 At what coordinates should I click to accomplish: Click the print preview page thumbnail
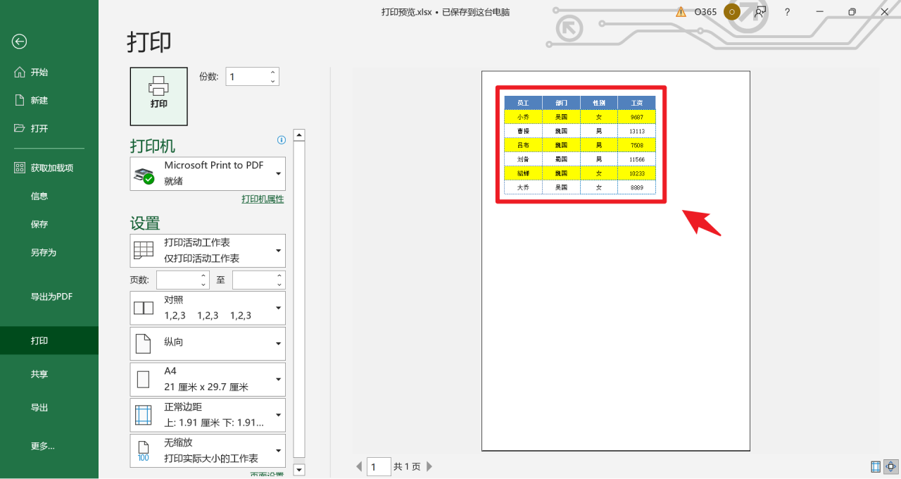point(616,261)
